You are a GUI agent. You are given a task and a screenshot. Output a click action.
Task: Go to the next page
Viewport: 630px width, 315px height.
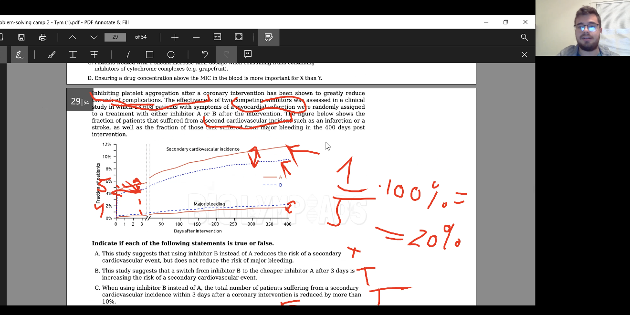[x=94, y=37]
